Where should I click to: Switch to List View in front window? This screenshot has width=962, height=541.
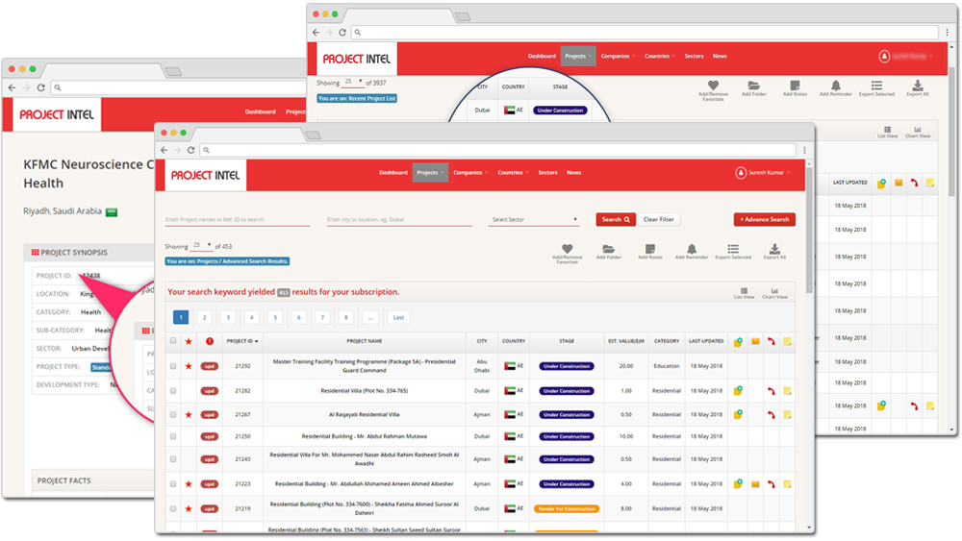(x=744, y=293)
